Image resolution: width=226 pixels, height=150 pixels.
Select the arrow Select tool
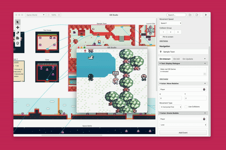tap(18, 22)
